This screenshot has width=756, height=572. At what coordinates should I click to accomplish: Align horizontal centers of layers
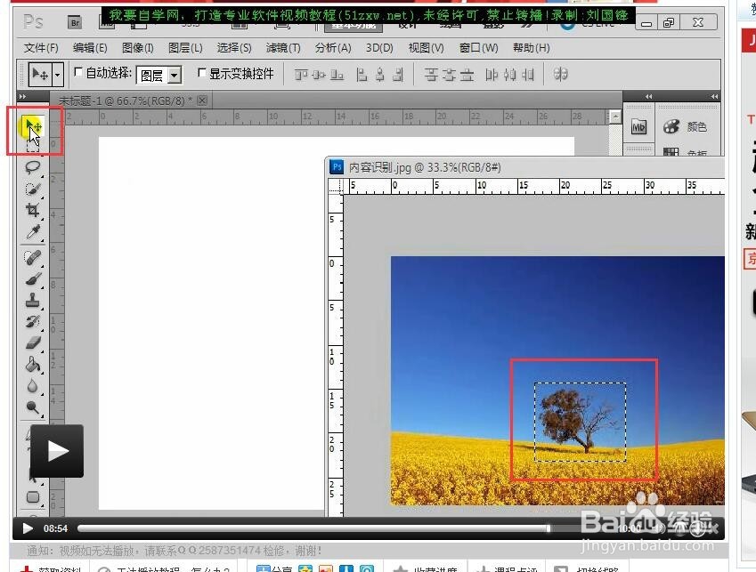point(380,75)
